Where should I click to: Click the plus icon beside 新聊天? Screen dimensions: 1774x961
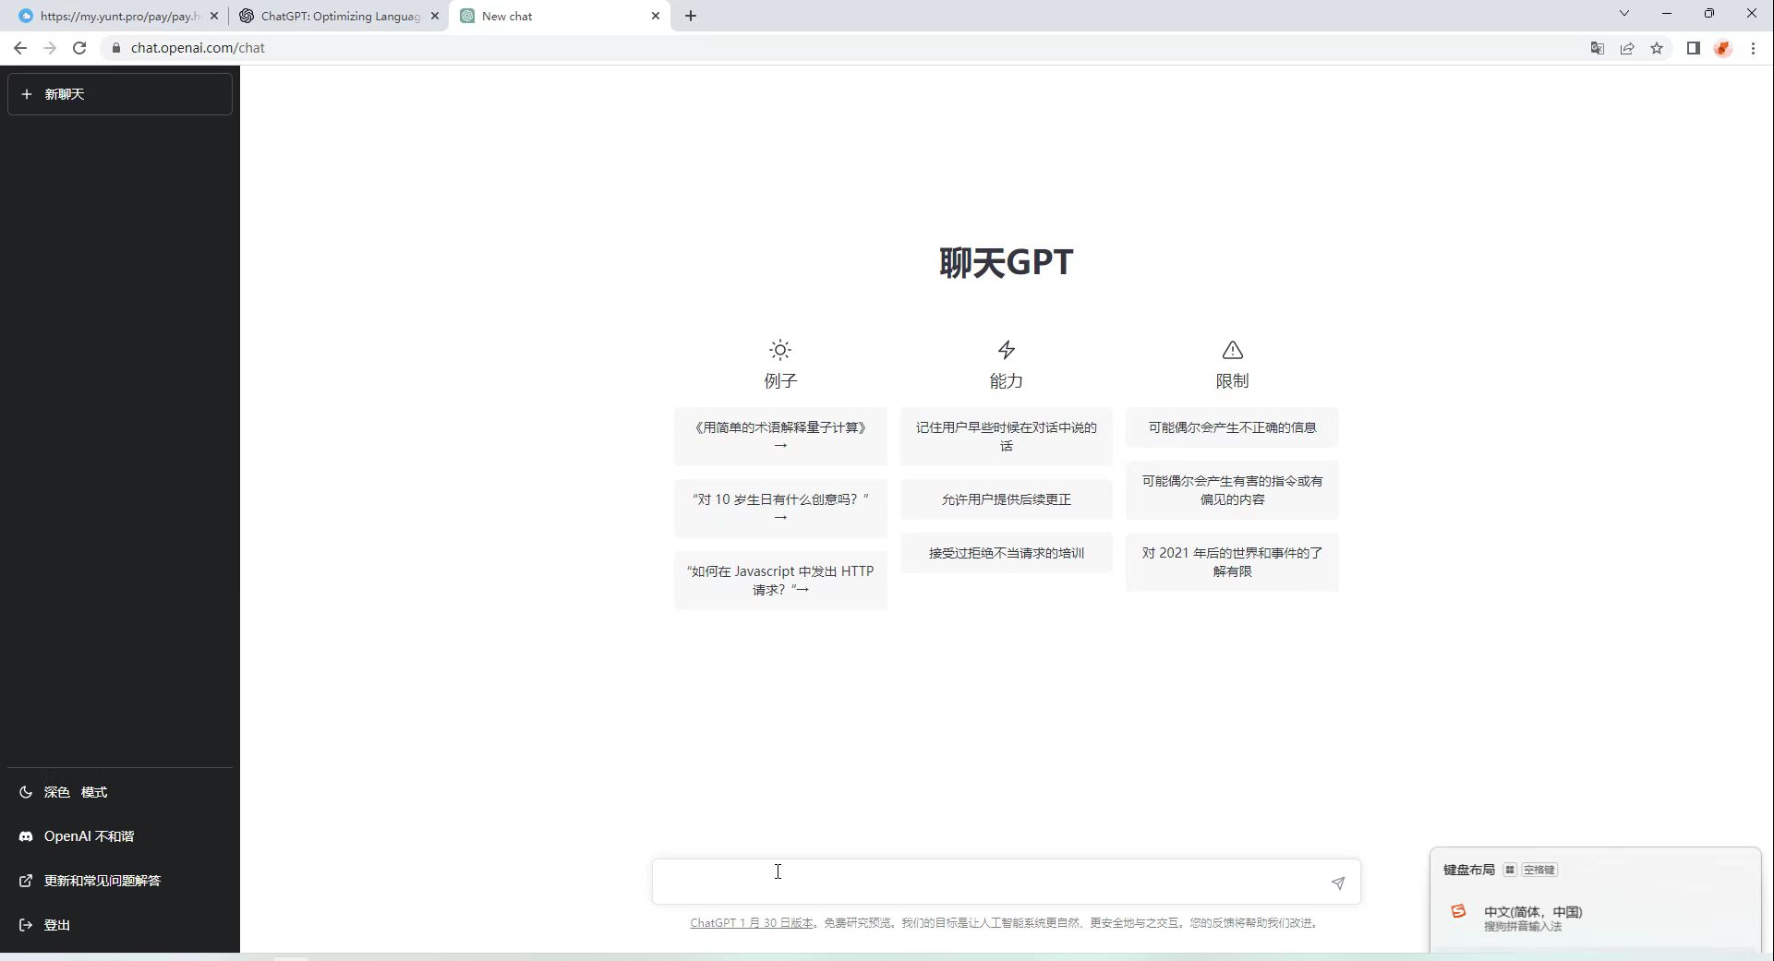click(x=27, y=94)
